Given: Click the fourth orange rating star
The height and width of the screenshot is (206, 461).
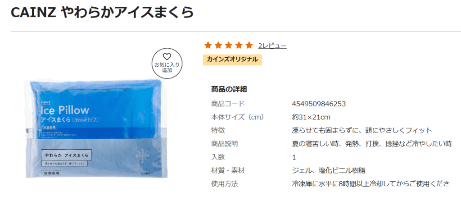Looking at the screenshot, I should [239, 46].
